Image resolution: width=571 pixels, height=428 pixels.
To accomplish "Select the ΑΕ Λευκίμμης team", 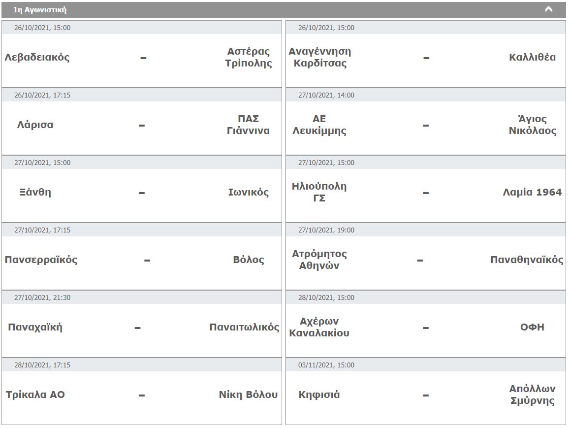I will (319, 125).
